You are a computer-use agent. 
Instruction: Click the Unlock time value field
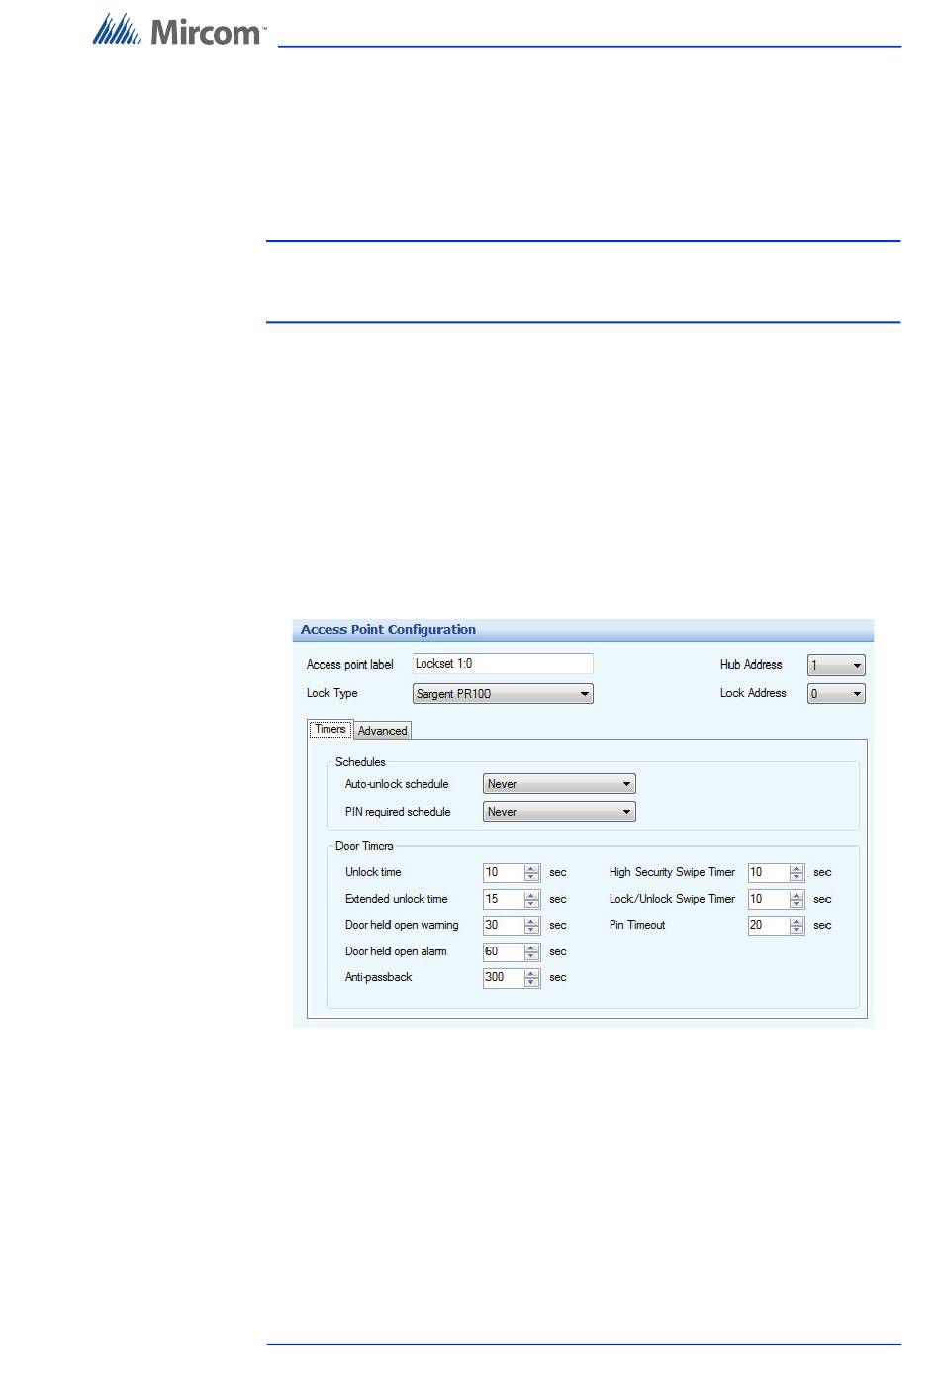[x=503, y=873]
